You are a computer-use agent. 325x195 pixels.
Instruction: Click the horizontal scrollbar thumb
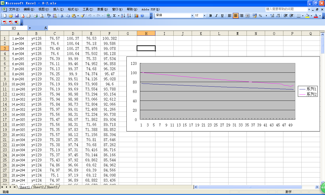point(250,187)
